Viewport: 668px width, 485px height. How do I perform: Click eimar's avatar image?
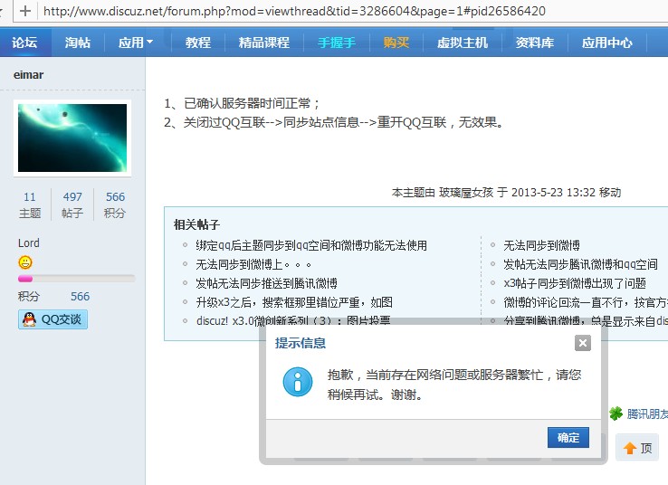pos(72,138)
